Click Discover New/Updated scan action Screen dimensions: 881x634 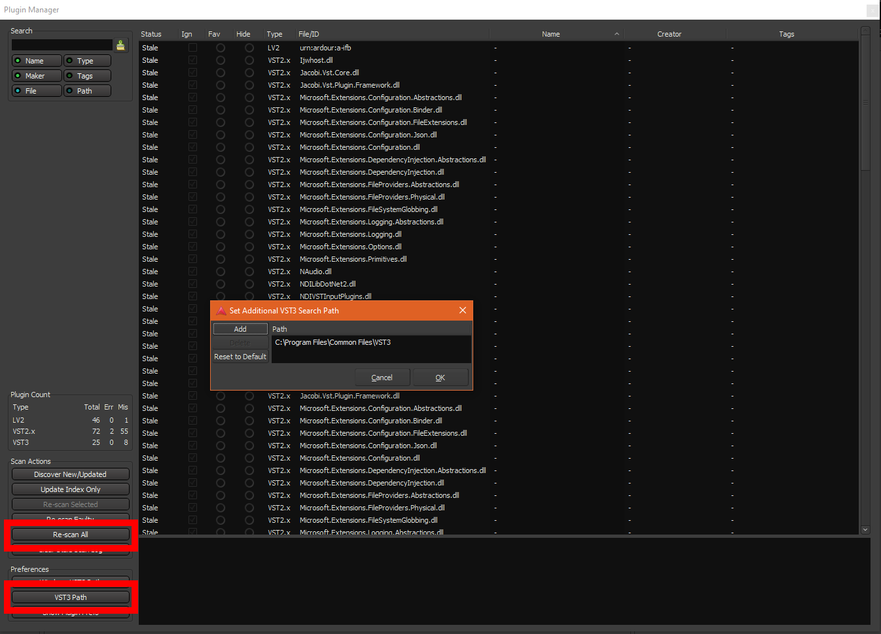(71, 474)
